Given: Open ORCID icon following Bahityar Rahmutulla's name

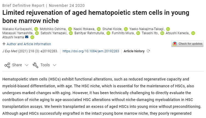Looking at the screenshot, I should click(x=108, y=33).
